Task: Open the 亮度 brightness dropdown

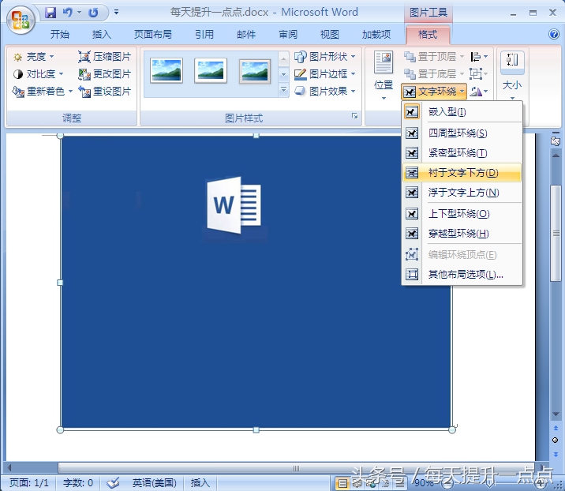Action: (x=33, y=57)
